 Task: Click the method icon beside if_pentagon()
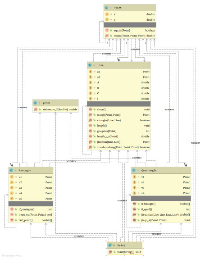[x=12, y=209]
